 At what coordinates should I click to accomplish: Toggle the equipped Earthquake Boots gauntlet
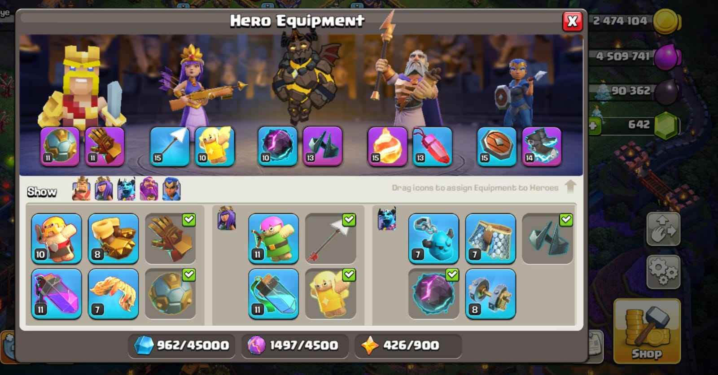171,238
